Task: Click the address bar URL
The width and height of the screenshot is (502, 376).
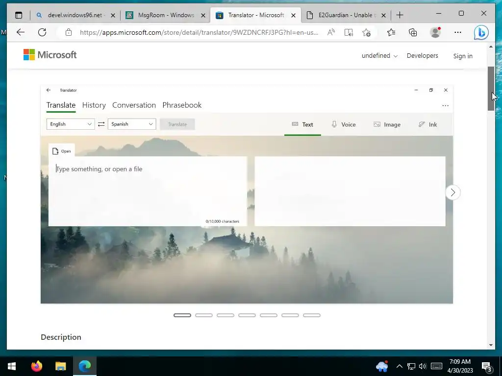Action: click(x=199, y=32)
